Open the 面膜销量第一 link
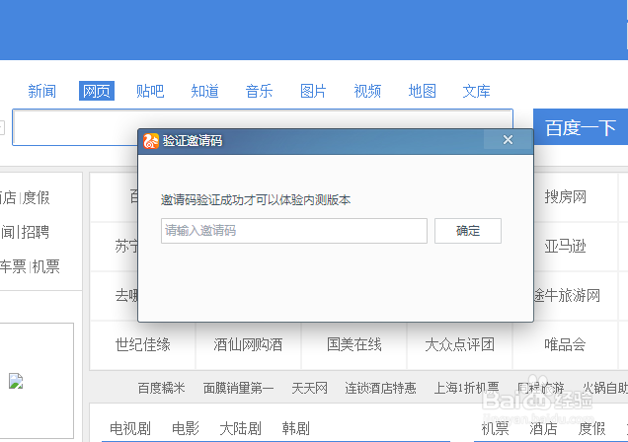The image size is (628, 442). click(238, 388)
